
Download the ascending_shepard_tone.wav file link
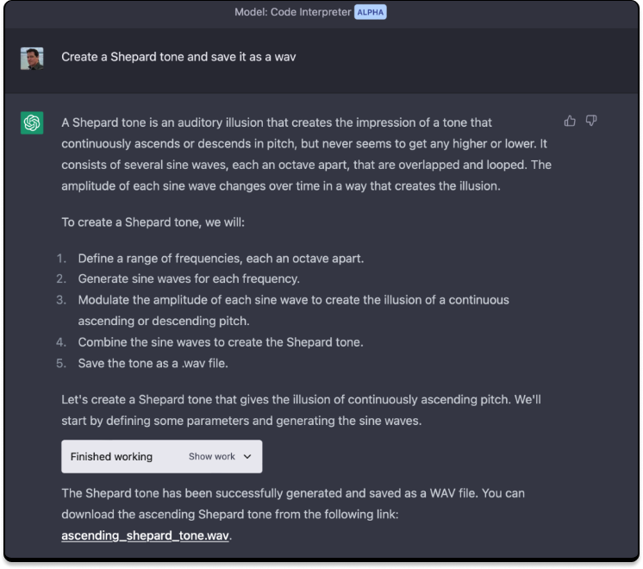[147, 535]
